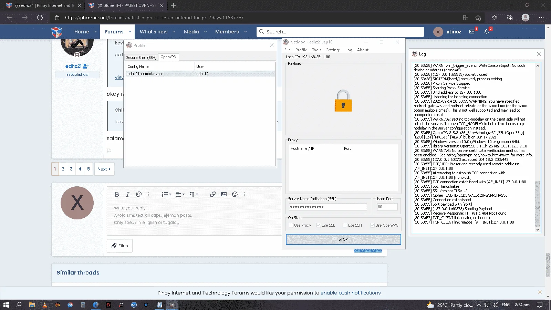Open VLC media player from taskbar
551x310 pixels.
[45, 305]
